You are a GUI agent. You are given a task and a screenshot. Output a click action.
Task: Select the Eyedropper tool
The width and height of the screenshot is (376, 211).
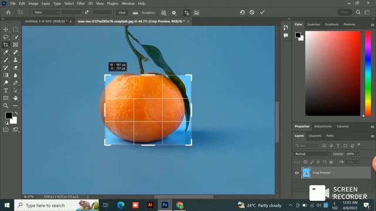tap(6, 52)
